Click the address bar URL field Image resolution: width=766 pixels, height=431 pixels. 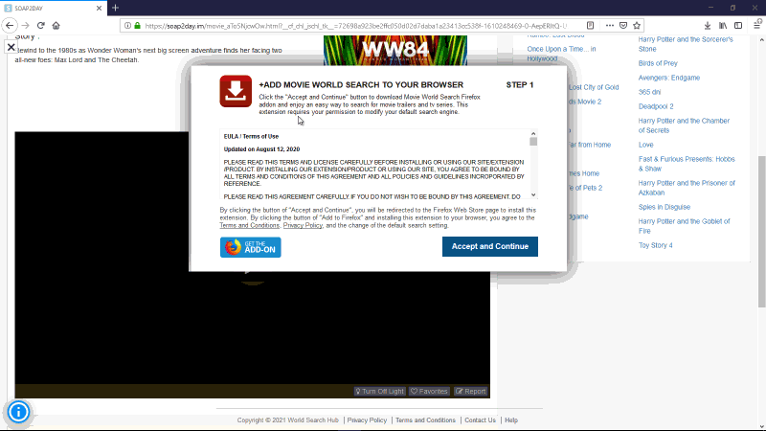355,26
